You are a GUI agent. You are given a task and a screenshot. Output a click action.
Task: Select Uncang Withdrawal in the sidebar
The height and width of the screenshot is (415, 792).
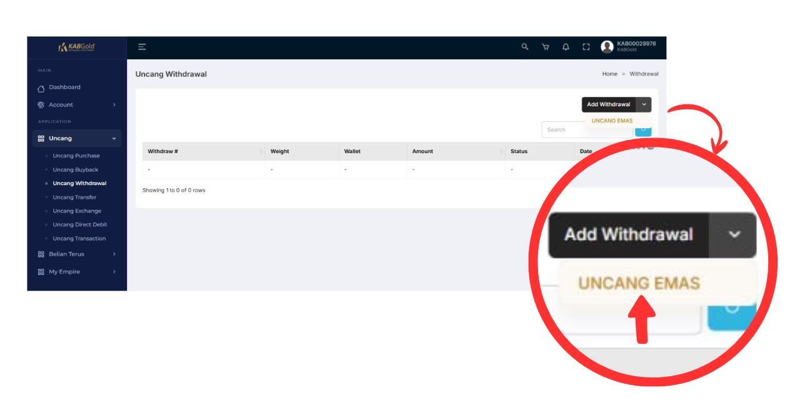point(79,183)
